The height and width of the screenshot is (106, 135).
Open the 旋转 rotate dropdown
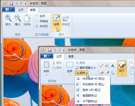(x=82, y=73)
